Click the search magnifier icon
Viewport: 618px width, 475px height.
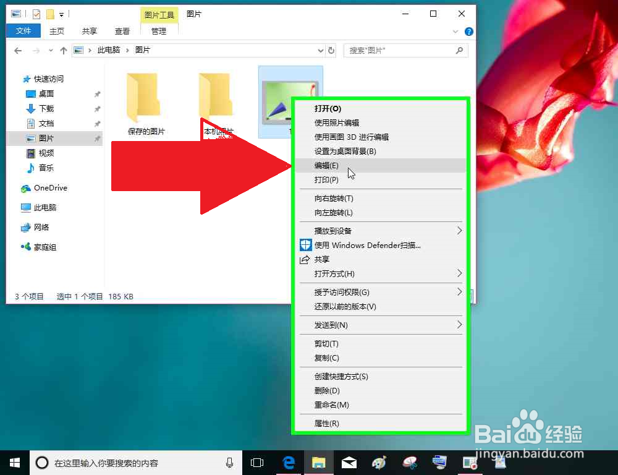click(460, 51)
